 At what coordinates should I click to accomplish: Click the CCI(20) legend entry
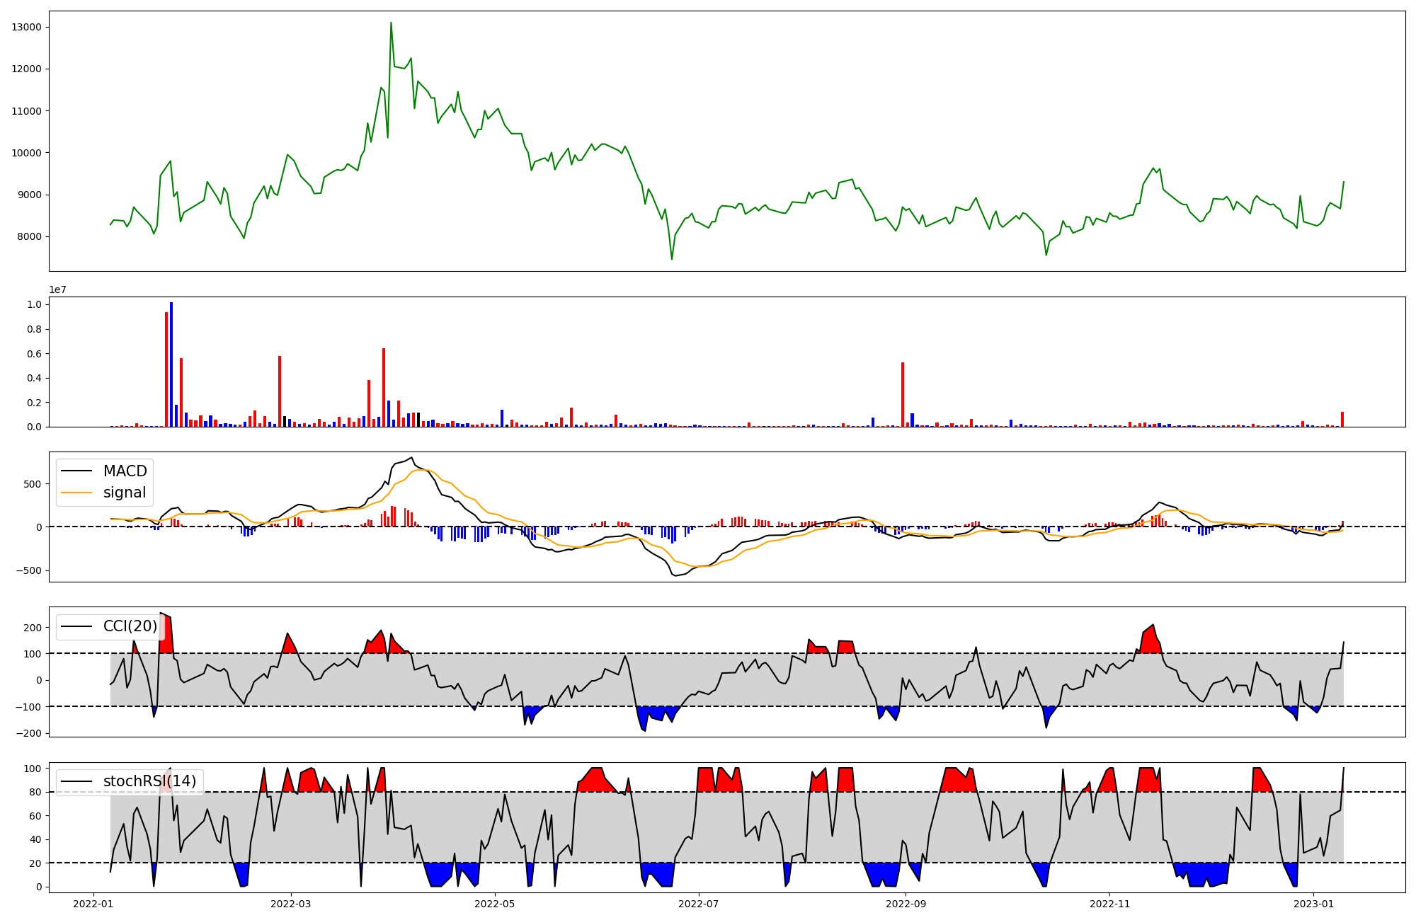click(x=130, y=626)
